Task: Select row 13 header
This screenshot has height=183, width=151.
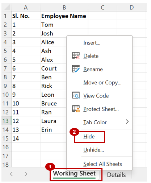Action: pyautogui.click(x=6, y=121)
